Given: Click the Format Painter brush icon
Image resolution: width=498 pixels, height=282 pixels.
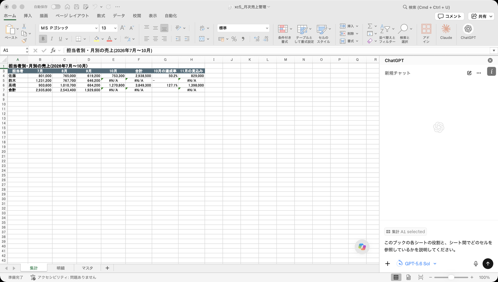Looking at the screenshot, I should 24,41.
